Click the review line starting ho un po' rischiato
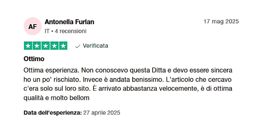The width and height of the screenshot is (268, 134). click(x=128, y=80)
